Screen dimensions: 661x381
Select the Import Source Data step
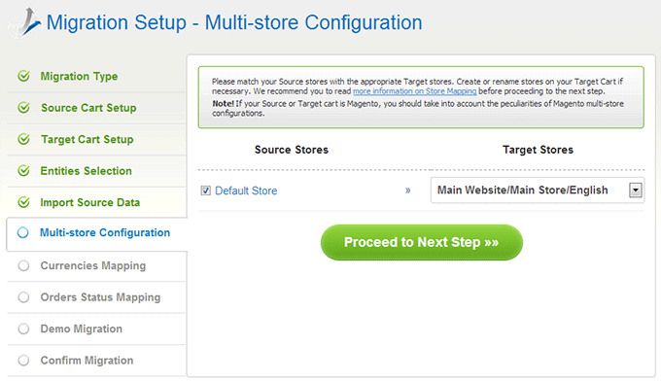(x=89, y=203)
